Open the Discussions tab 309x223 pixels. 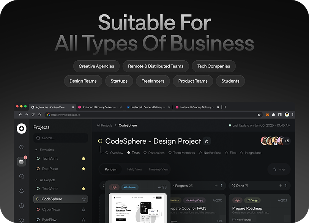click(154, 153)
